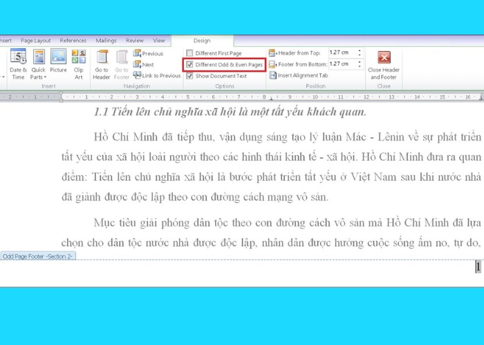Open the References tab

[x=73, y=40]
